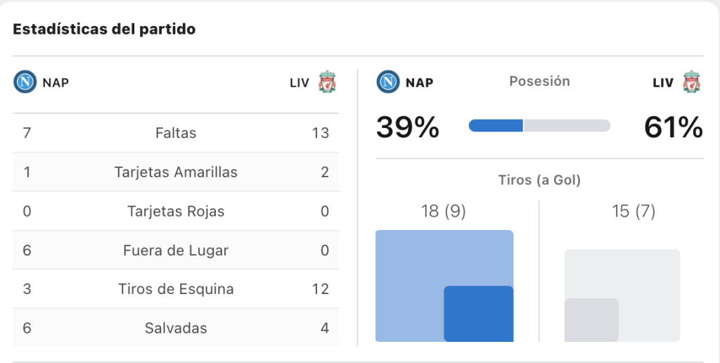Click the Tiros (a Gol) label
The height and width of the screenshot is (363, 720).
click(x=539, y=179)
